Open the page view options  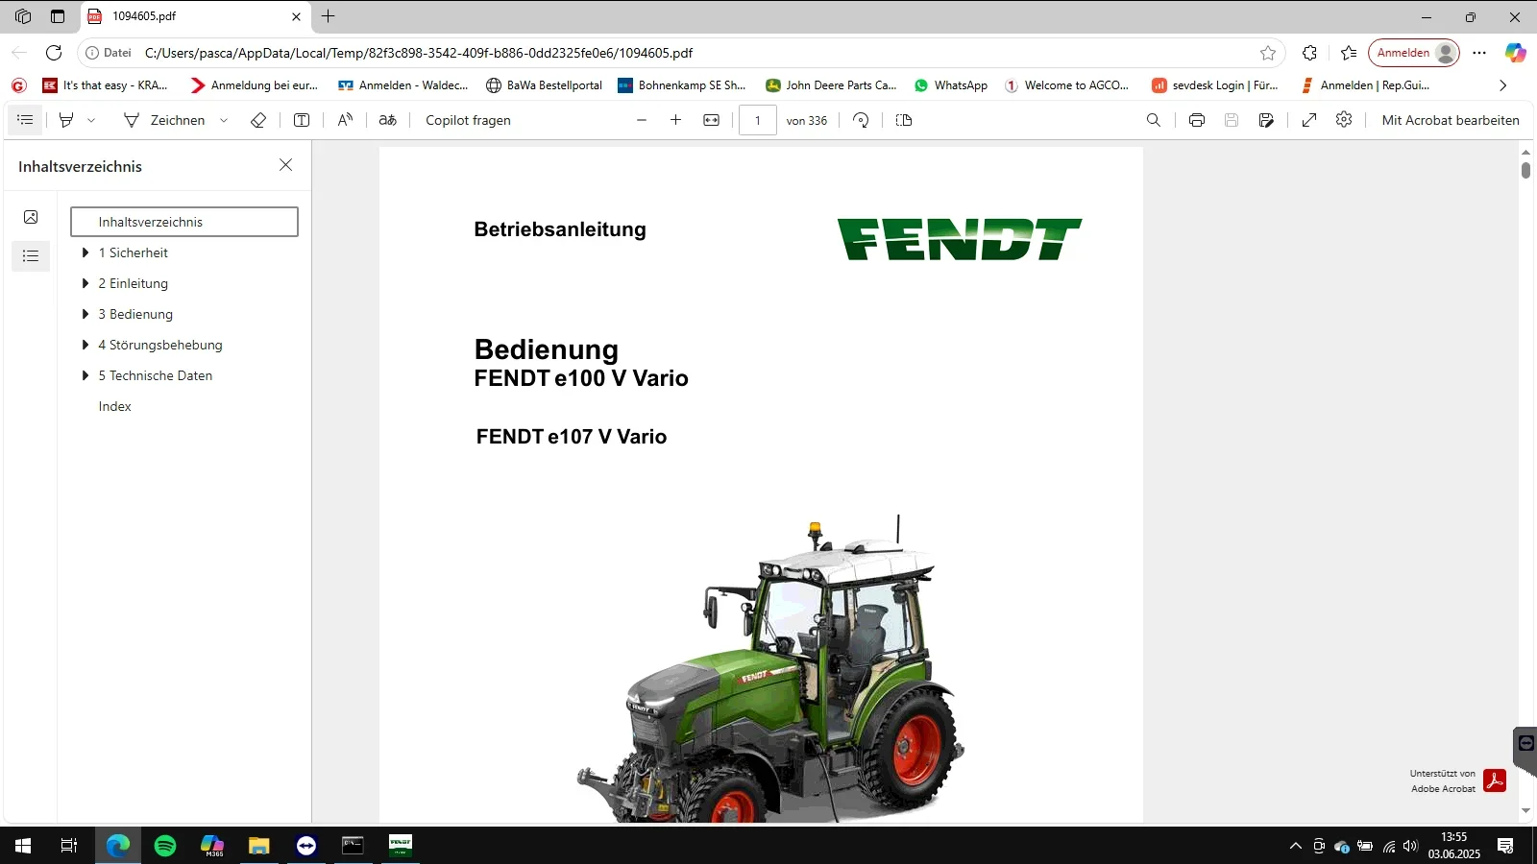(x=904, y=120)
